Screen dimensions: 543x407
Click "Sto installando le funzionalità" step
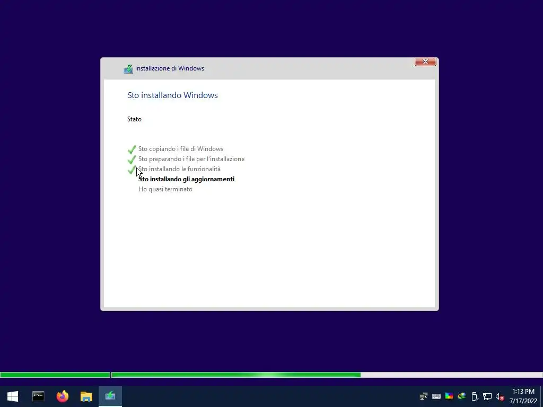tap(179, 169)
